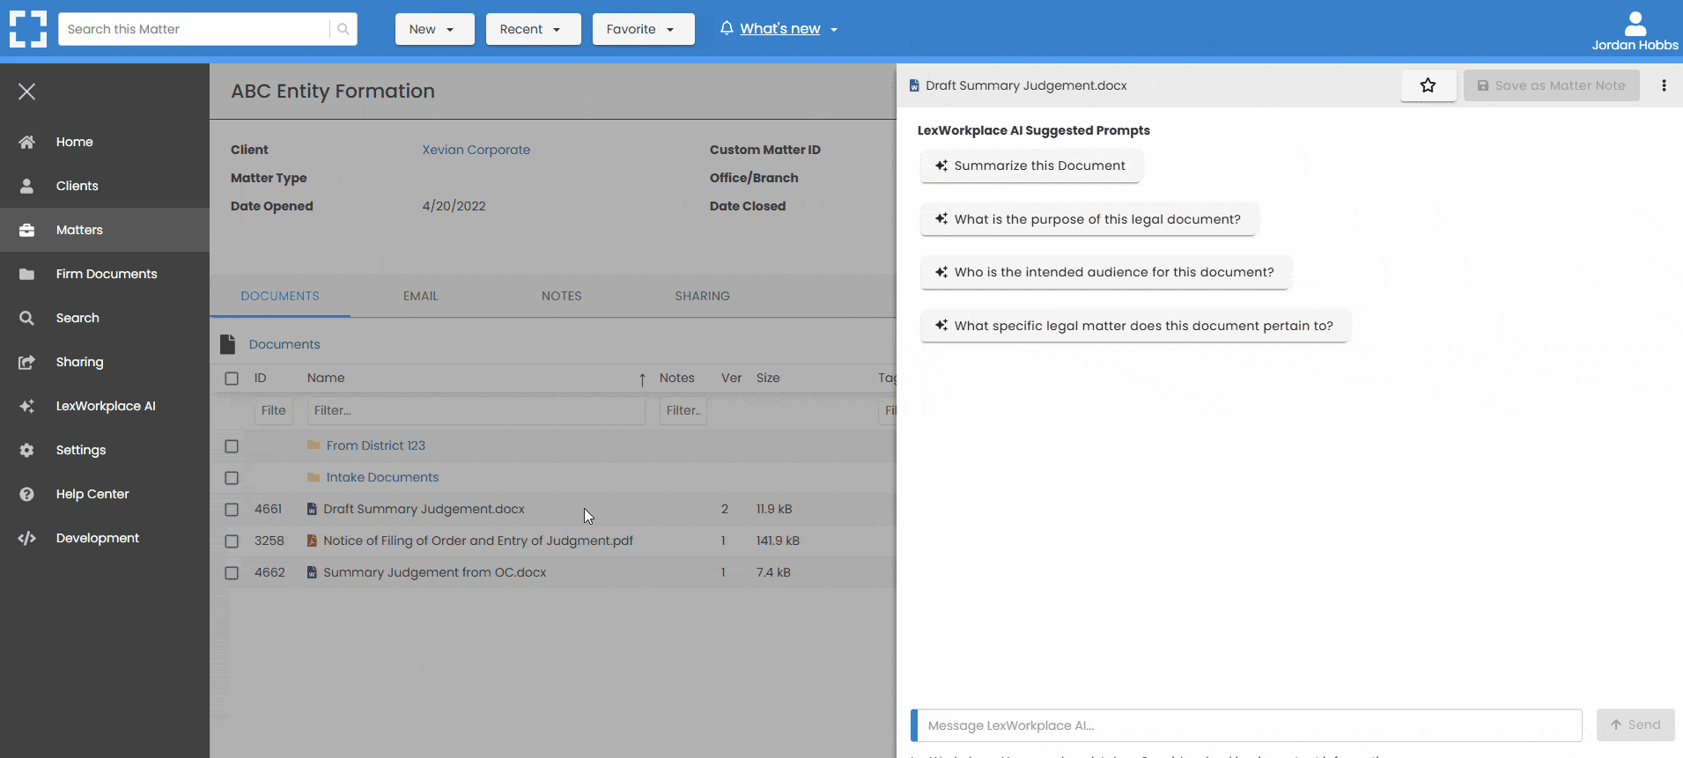
Task: Click the Name column sort arrow
Action: [642, 379]
